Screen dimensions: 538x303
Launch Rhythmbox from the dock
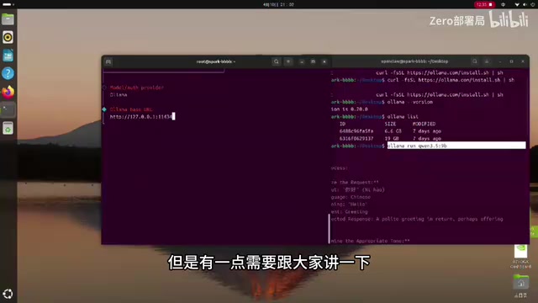click(8, 37)
